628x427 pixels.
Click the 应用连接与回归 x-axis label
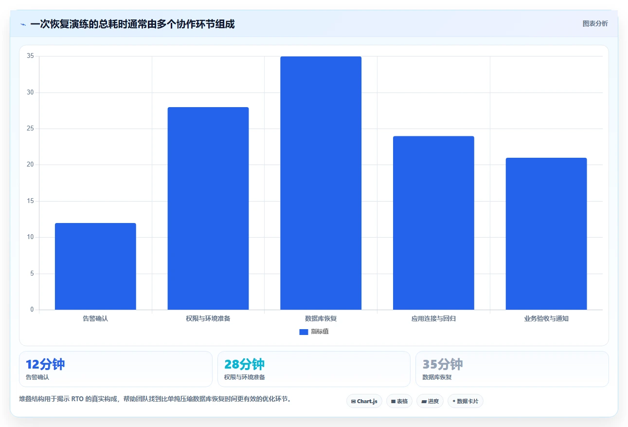[x=433, y=319]
